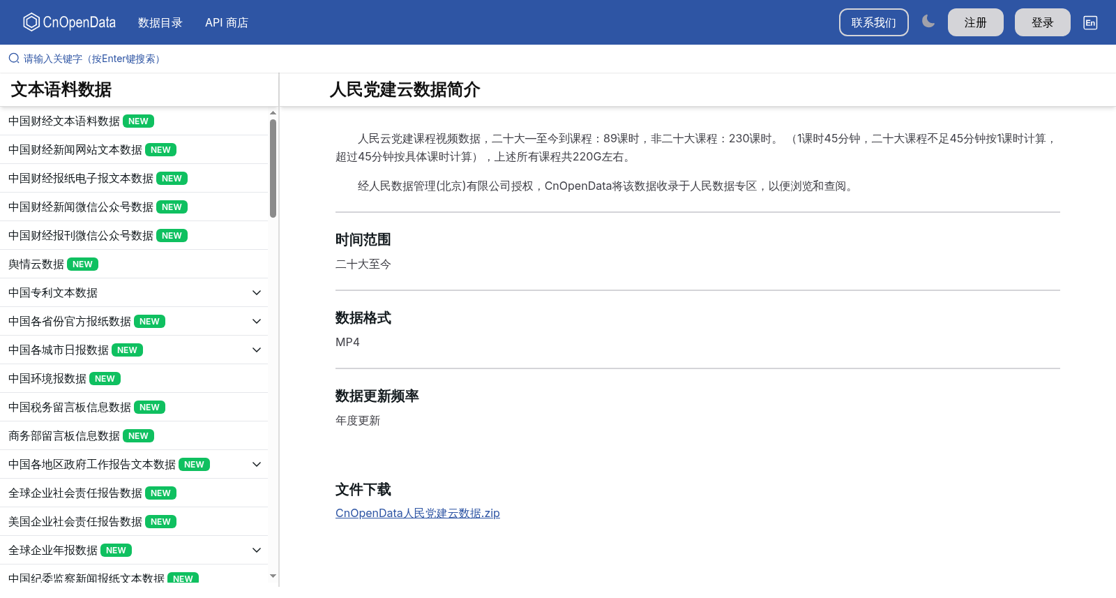
Task: Open 中国税务留言板信息数据 item
Action: point(134,407)
